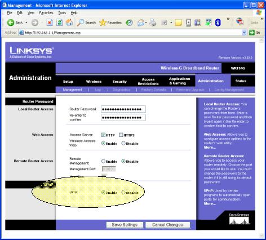Open the Access Restrictions tab
Screen dimensions: 266x240
coord(148,82)
